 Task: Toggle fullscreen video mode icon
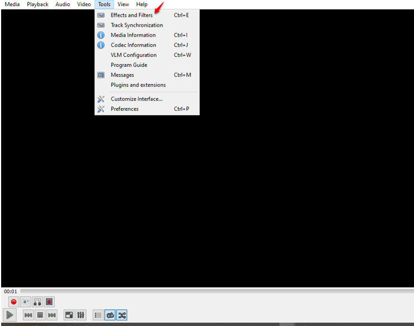[x=69, y=315]
